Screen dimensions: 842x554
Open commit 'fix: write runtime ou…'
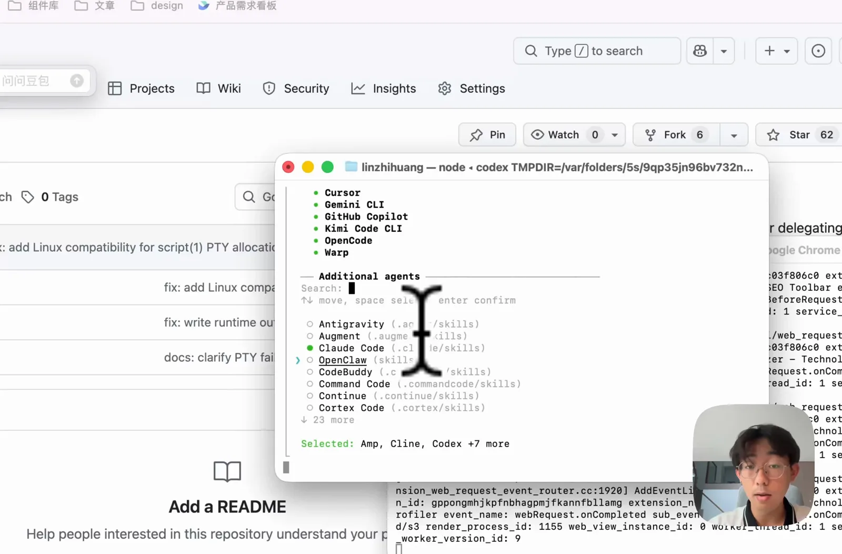pyautogui.click(x=219, y=322)
